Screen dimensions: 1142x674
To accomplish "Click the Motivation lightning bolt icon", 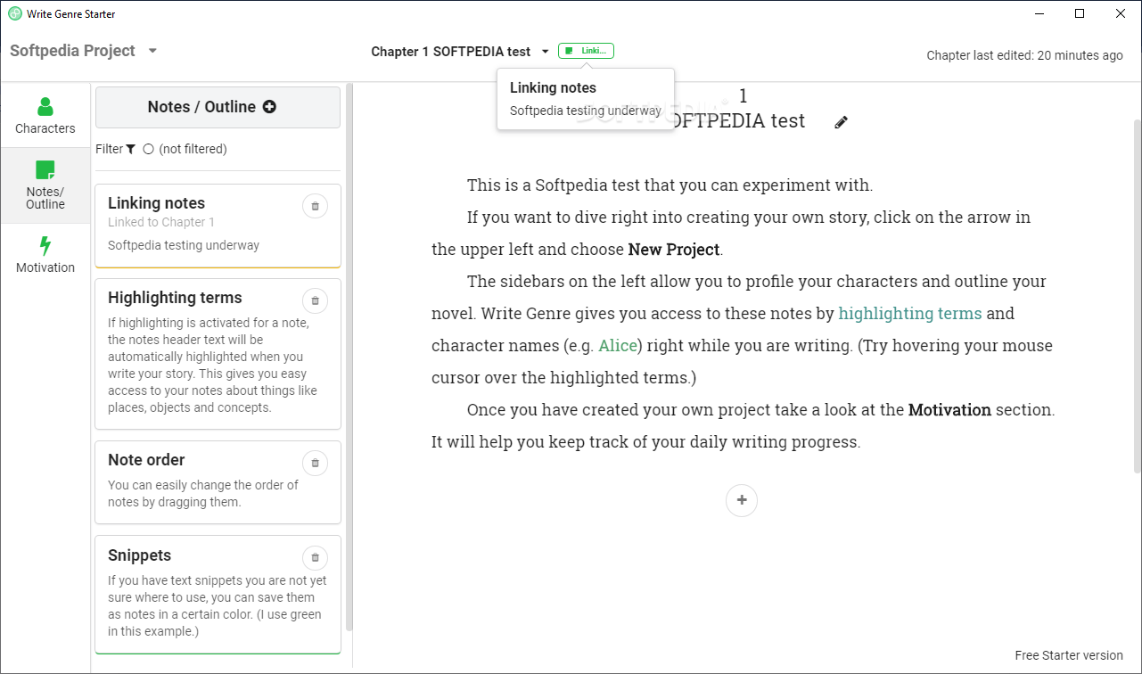I will (45, 246).
